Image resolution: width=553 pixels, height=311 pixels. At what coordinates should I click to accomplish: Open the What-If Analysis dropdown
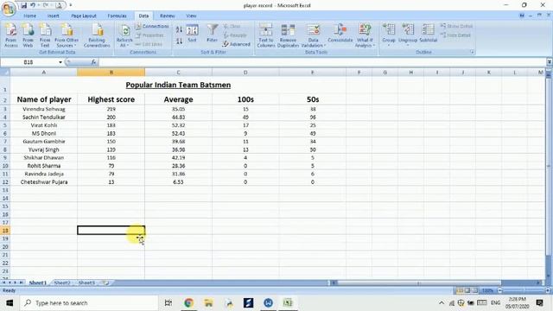click(x=365, y=35)
